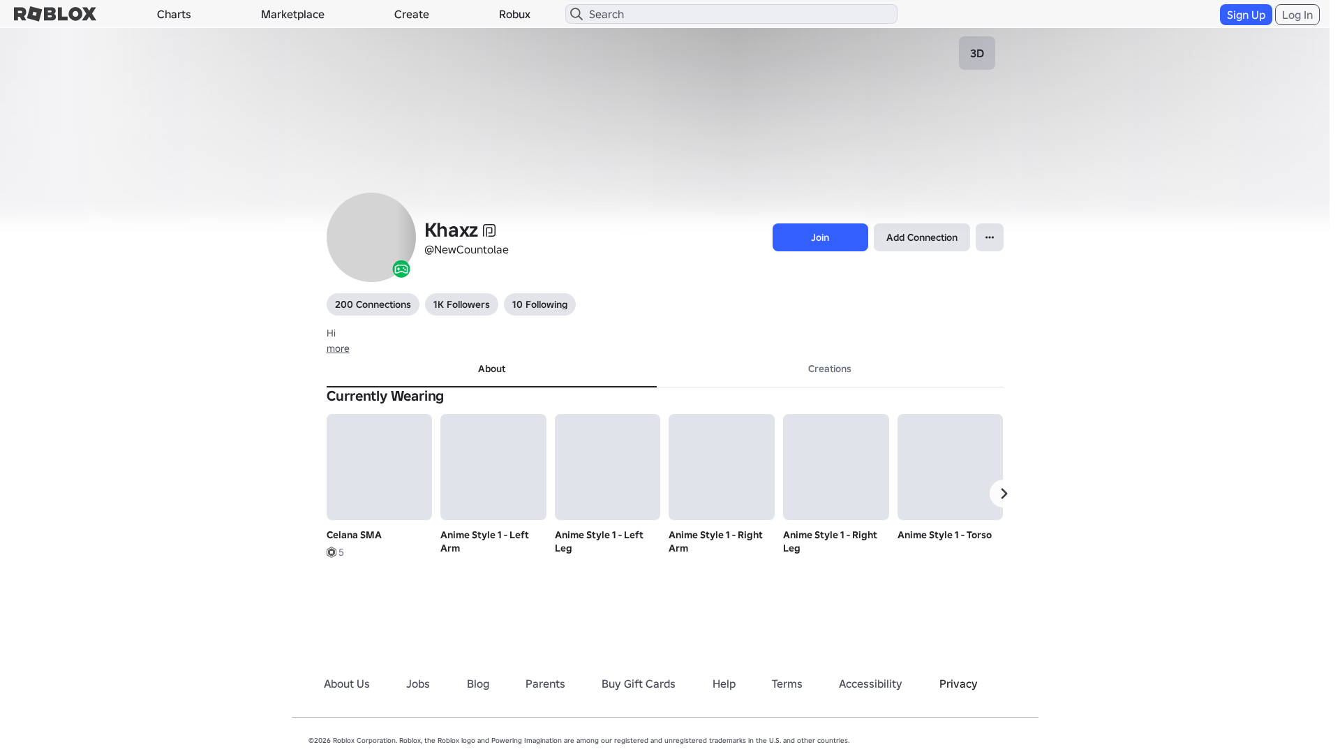Click the Celana SMA item title
1340x754 pixels.
354,535
